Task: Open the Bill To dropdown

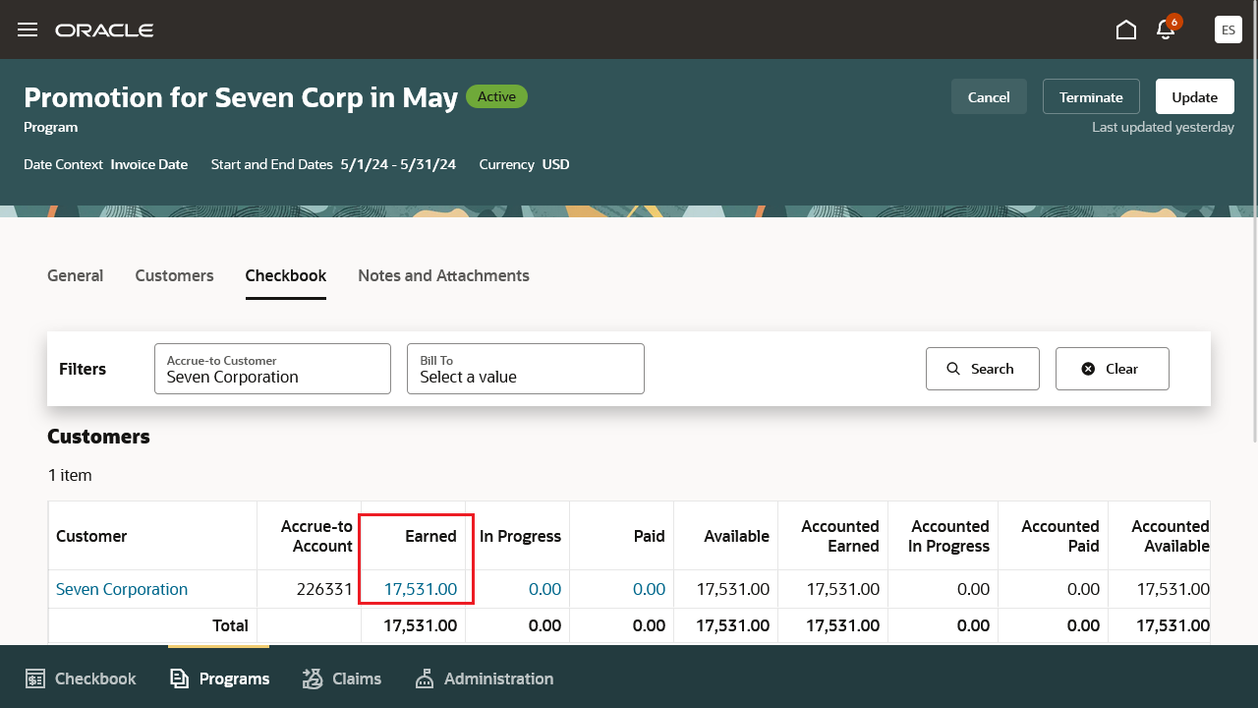Action: coord(526,369)
